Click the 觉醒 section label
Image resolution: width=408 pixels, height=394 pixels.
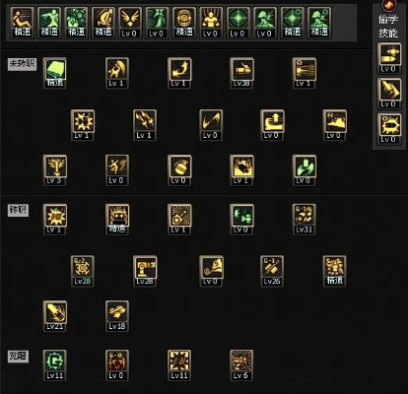pyautogui.click(x=18, y=357)
